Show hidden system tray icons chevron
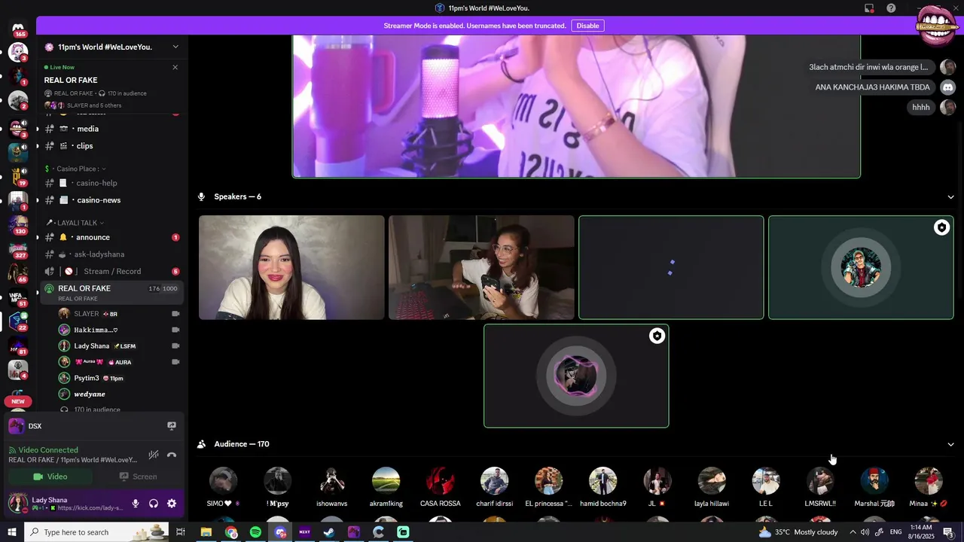Screen dimensions: 964x542 [x=851, y=532]
